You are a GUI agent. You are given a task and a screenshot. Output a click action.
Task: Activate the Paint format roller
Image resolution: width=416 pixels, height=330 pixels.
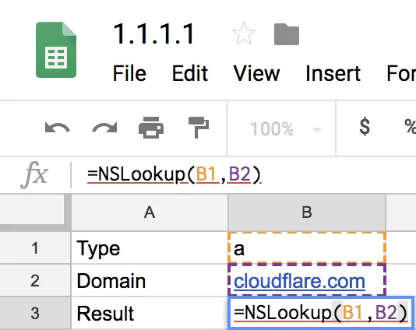click(x=199, y=128)
